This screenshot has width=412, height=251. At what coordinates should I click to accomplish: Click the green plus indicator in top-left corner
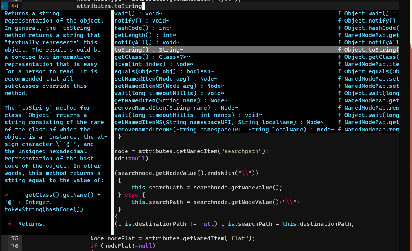point(3,6)
